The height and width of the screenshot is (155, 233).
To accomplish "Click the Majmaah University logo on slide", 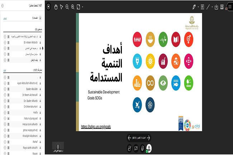I will coord(192,23).
